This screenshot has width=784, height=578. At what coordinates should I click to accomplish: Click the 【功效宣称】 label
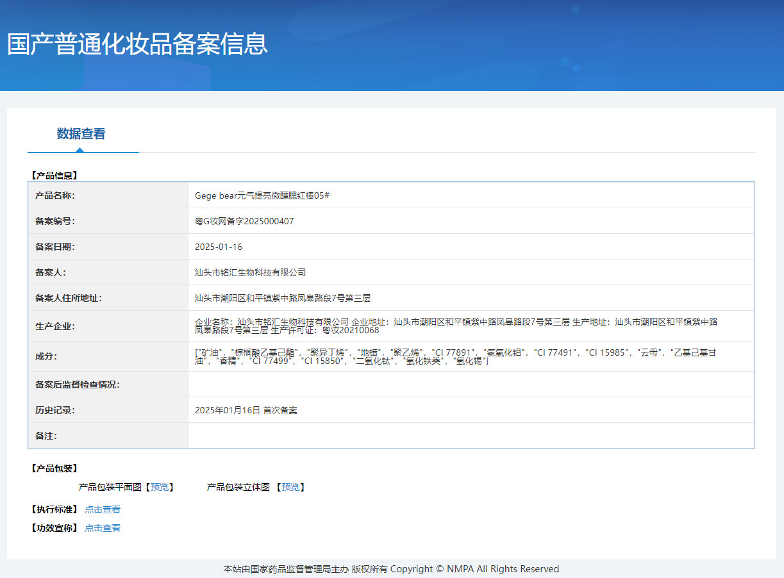[x=53, y=528]
